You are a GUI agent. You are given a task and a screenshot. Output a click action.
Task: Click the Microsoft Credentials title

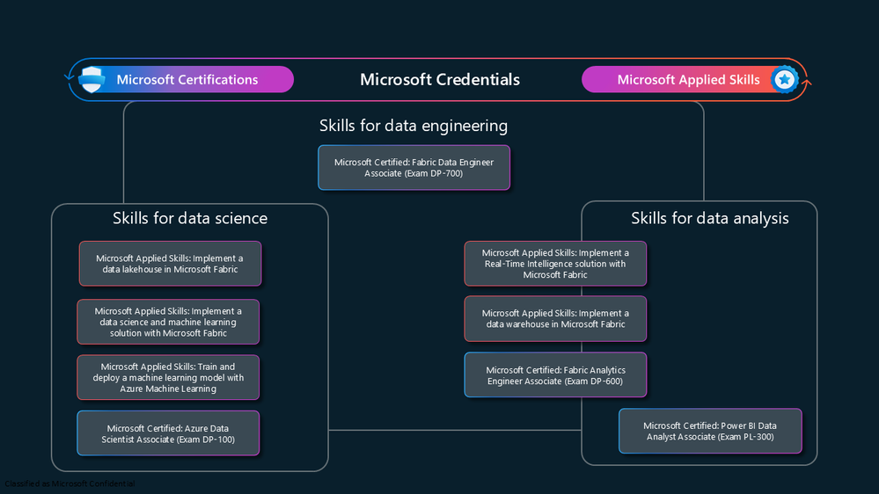440,79
